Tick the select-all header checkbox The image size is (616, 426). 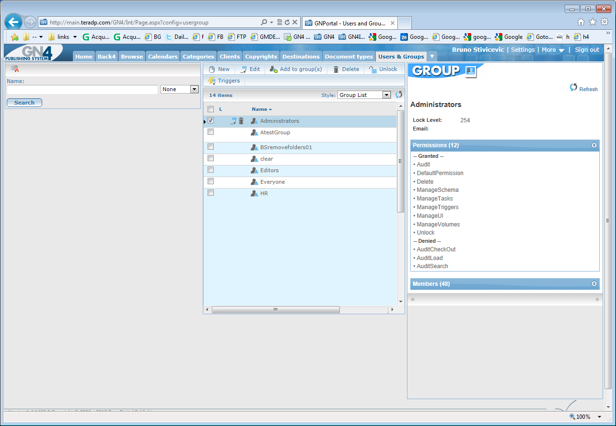[x=210, y=109]
